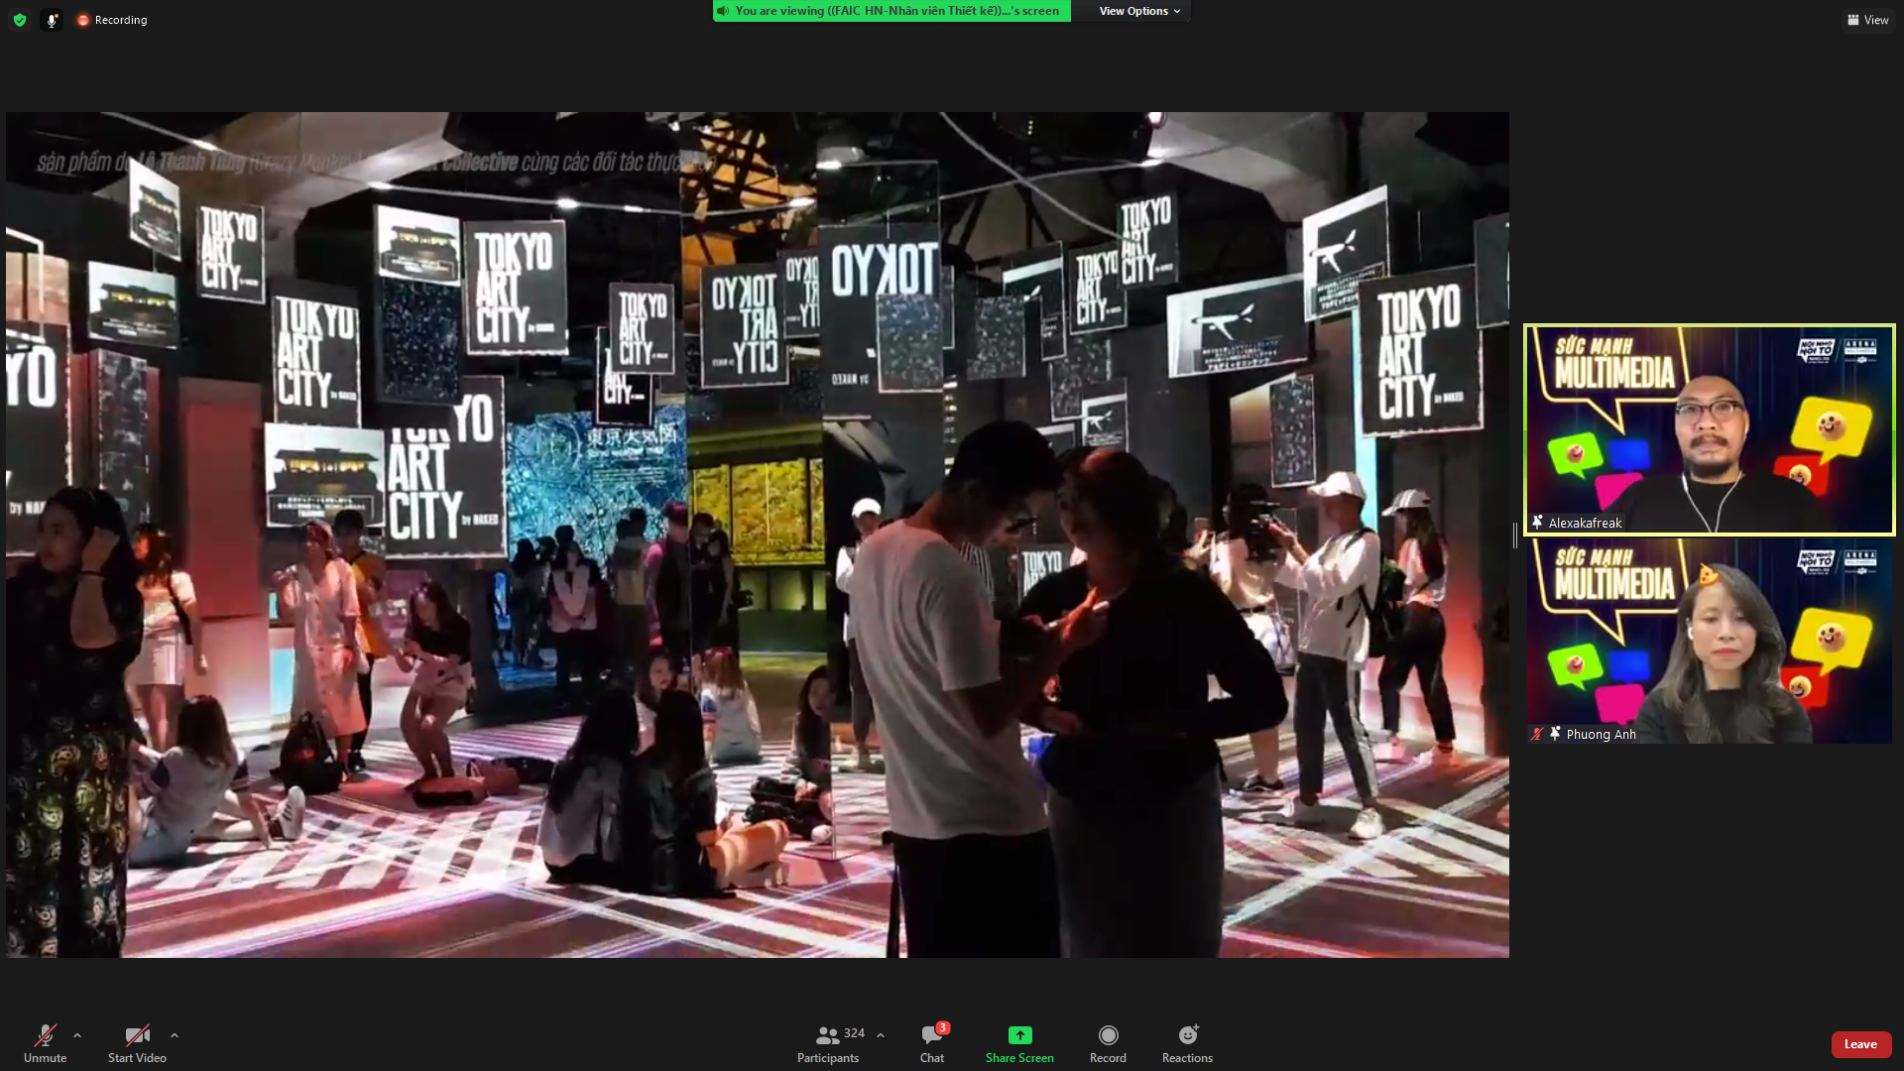Select the Alexakafreak video thumbnail

tap(1710, 429)
